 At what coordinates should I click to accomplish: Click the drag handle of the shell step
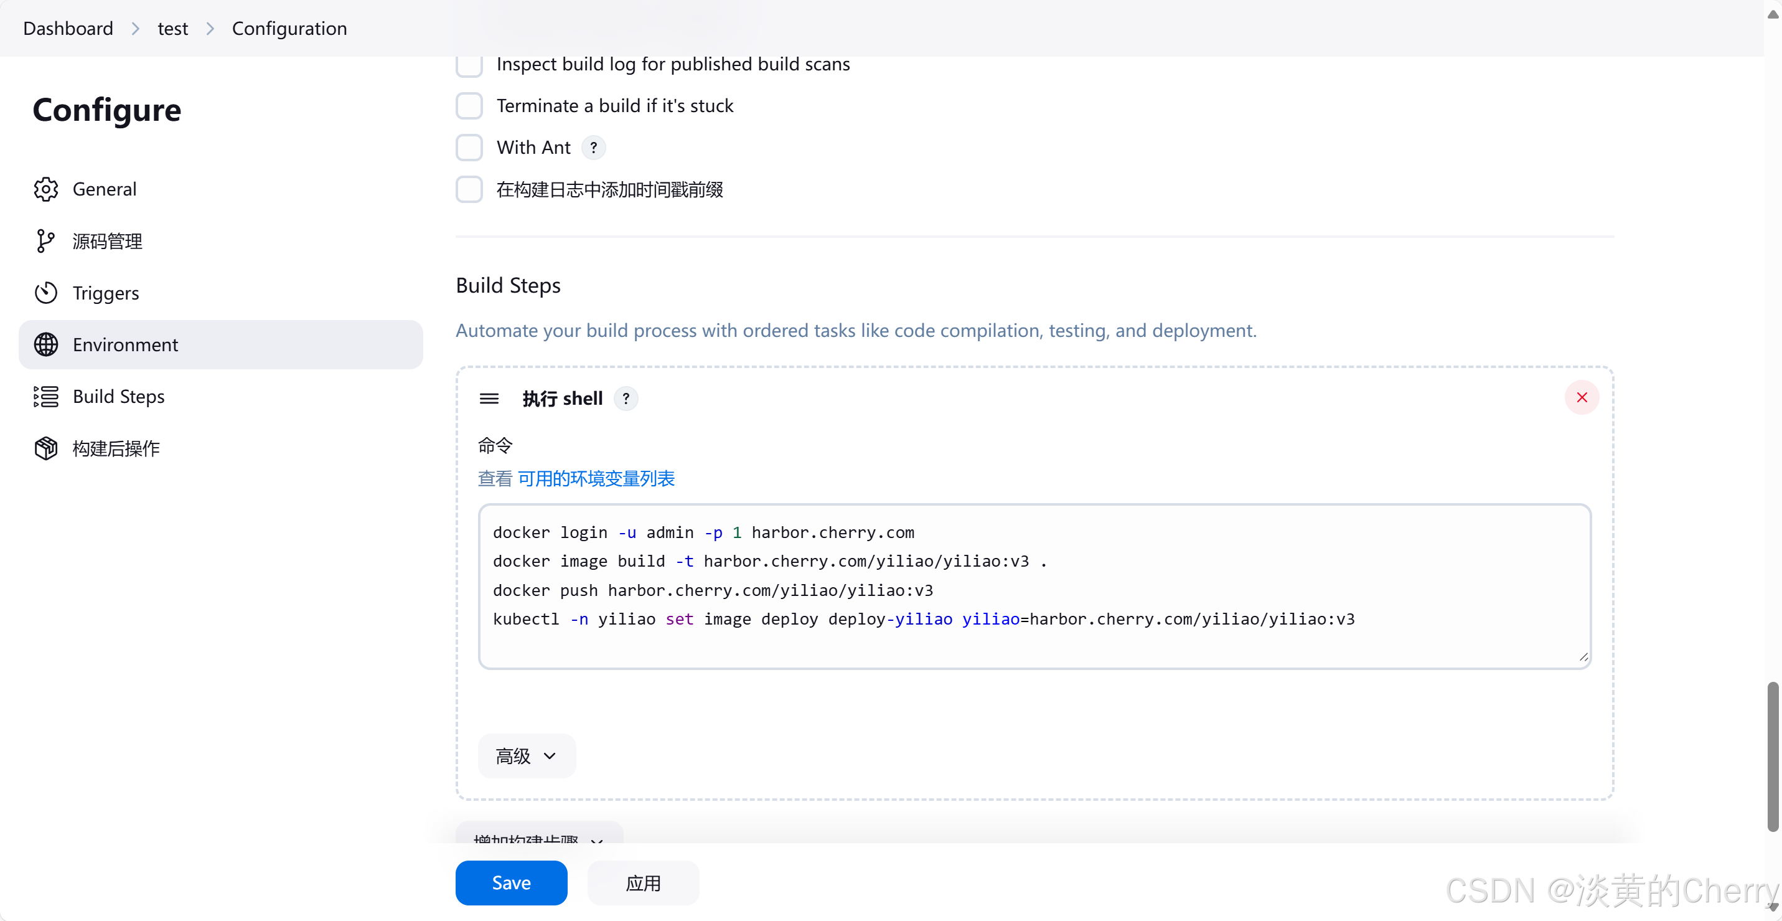[489, 399]
